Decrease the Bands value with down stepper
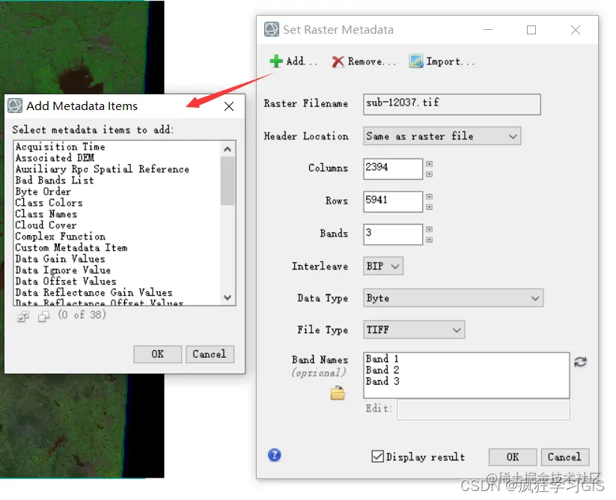This screenshot has height=500, width=616. (x=430, y=240)
